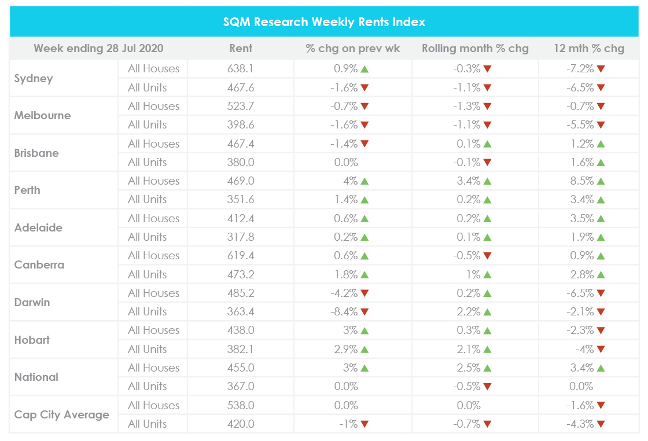Click green up arrow beside Brisbane houses 1.2%
This screenshot has height=441, width=648.
tap(601, 144)
